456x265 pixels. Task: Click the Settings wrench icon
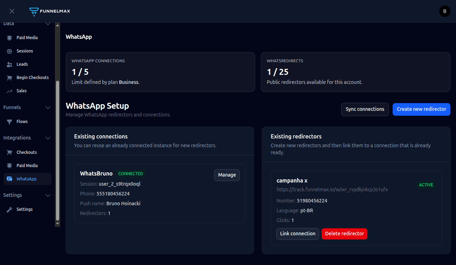coord(9,209)
